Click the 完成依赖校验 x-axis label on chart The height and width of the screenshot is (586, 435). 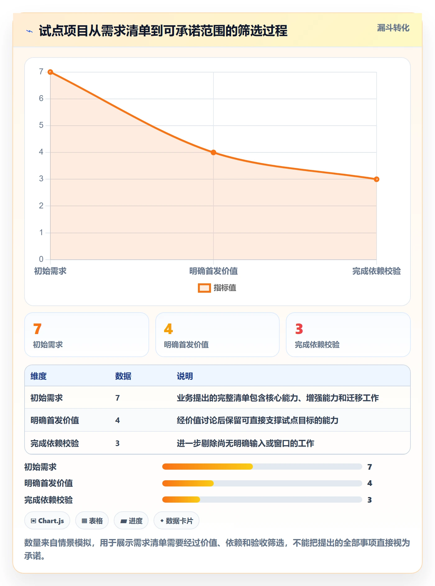pos(377,271)
